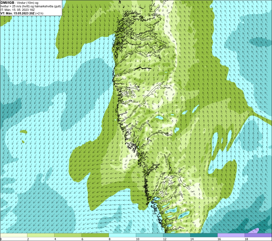Click the legend scale label '16'
The height and width of the screenshot is (241, 272).
(219, 239)
